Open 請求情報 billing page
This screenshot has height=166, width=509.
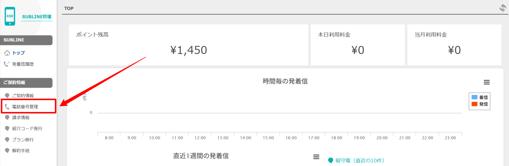[21, 118]
